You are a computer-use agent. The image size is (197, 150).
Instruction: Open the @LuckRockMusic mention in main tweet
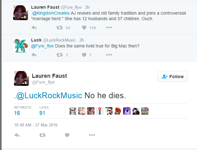tap(49, 96)
